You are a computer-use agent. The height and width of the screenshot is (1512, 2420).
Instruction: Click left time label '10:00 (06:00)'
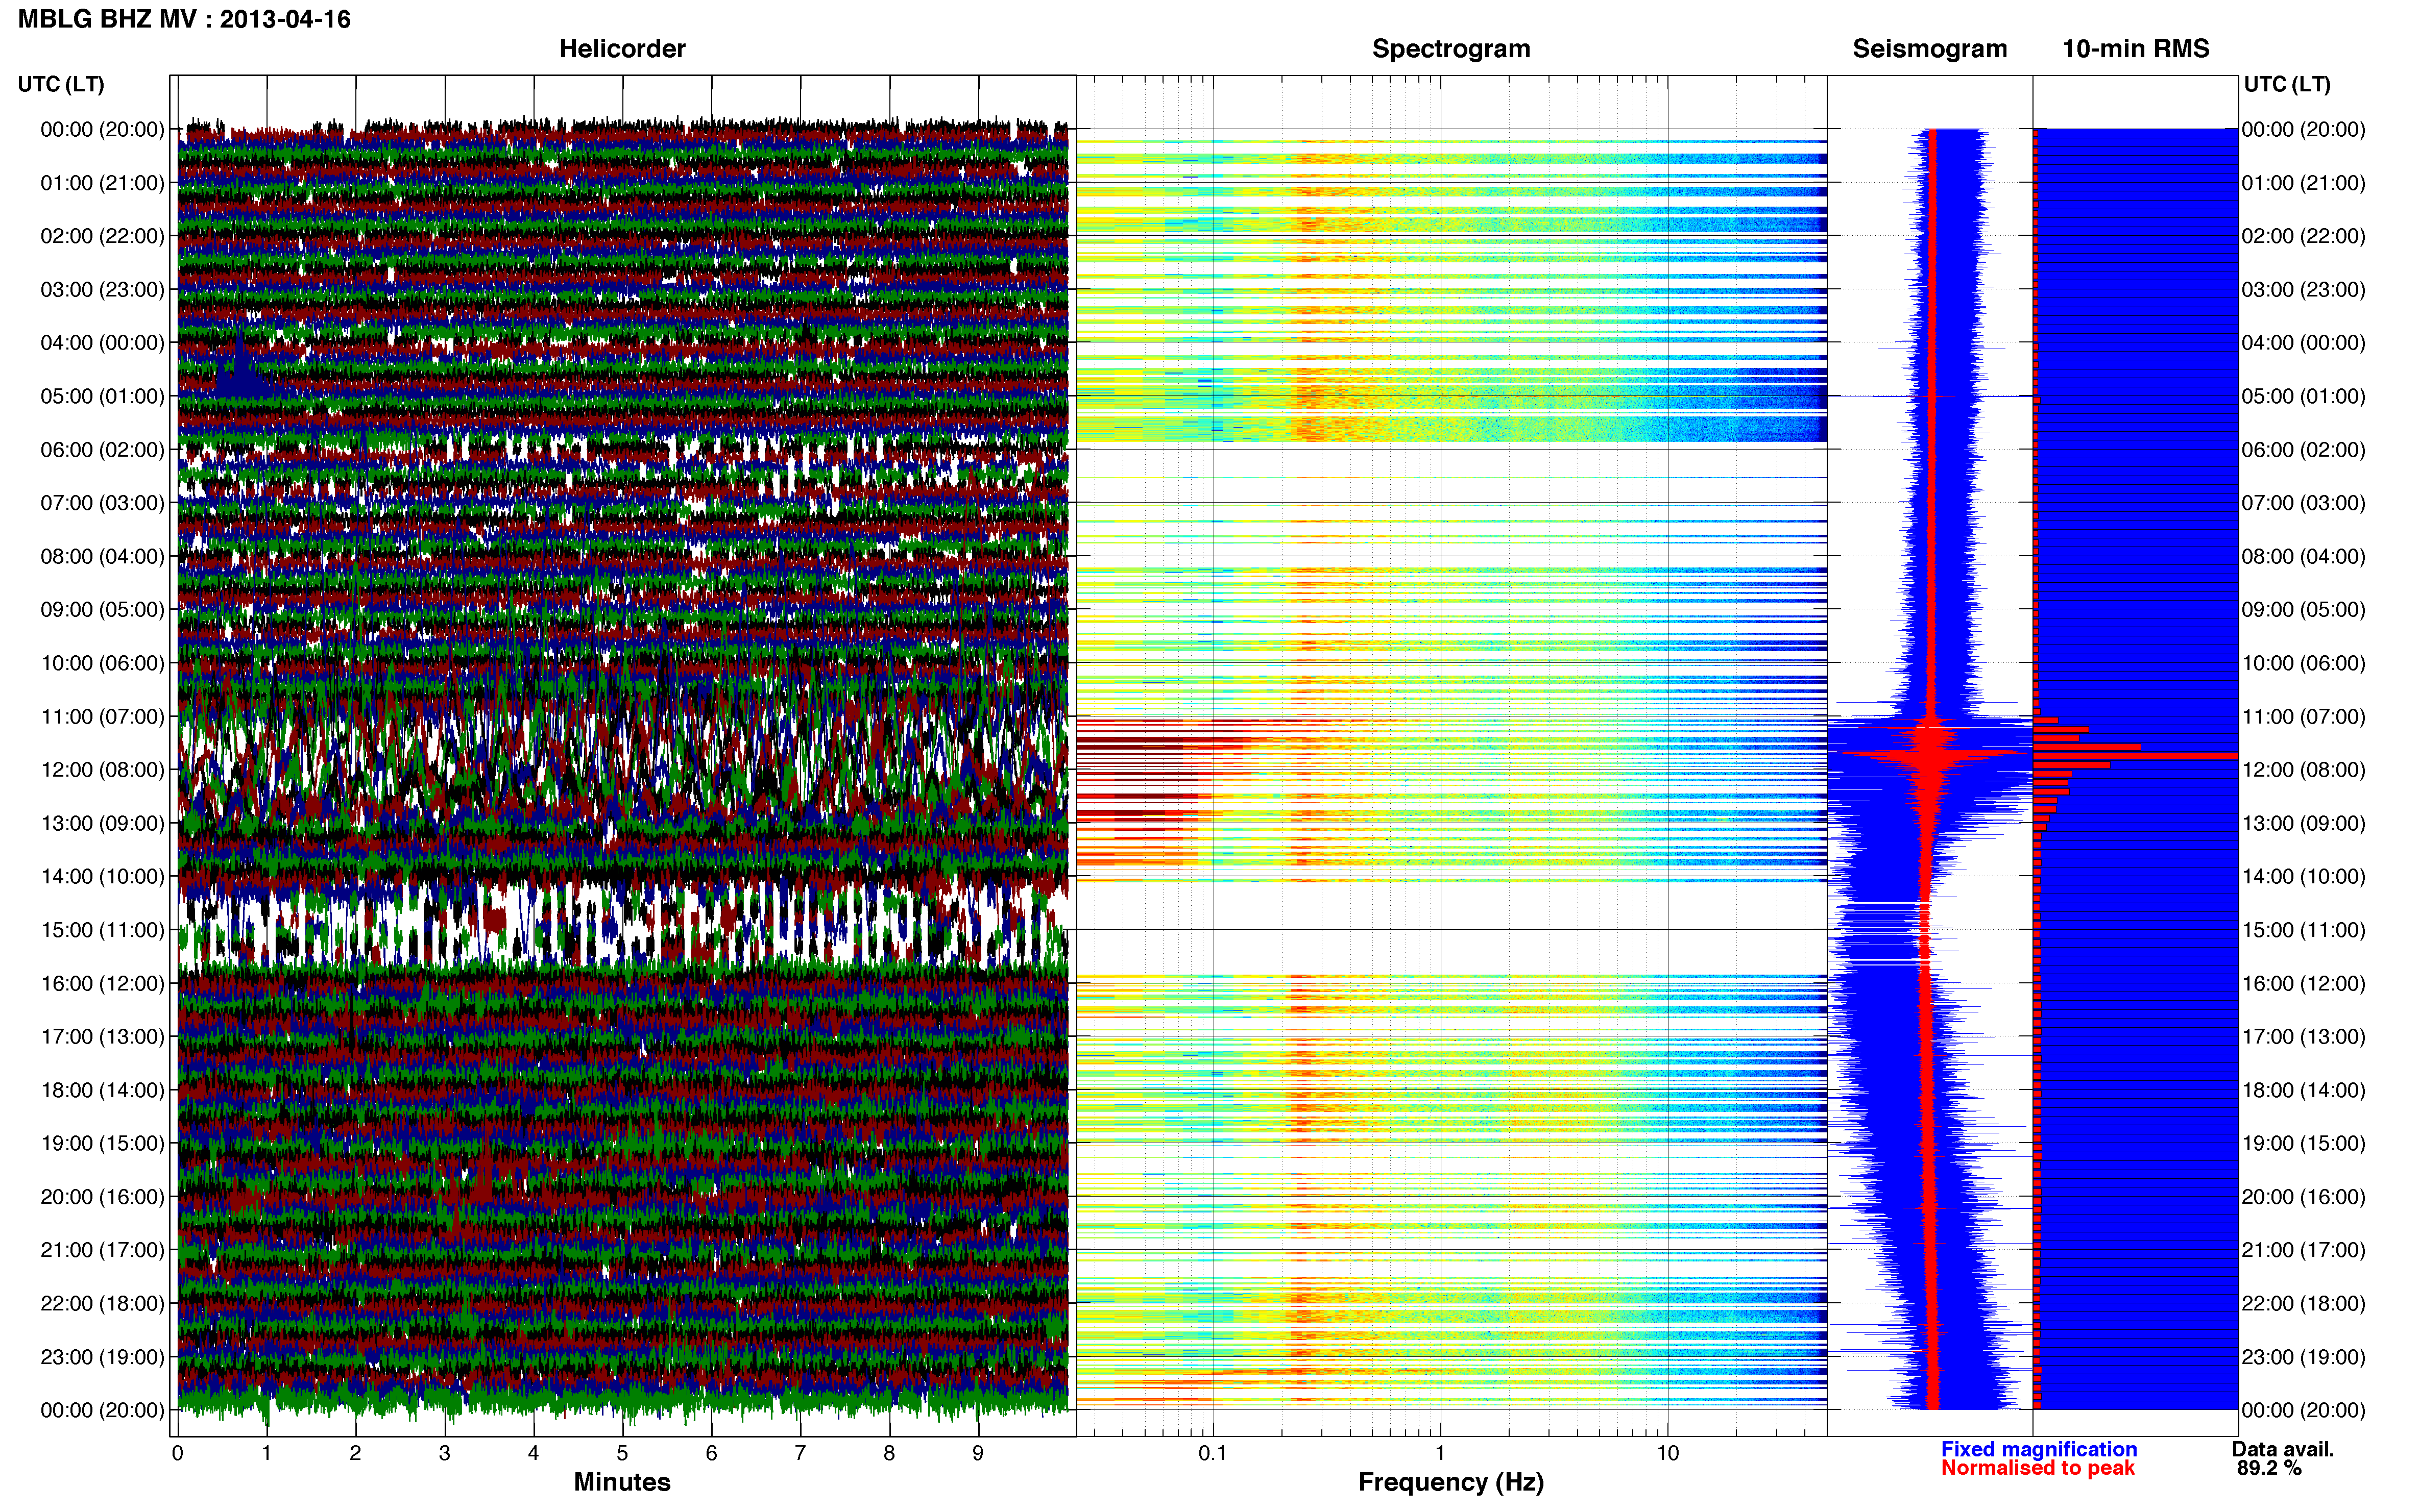102,663
